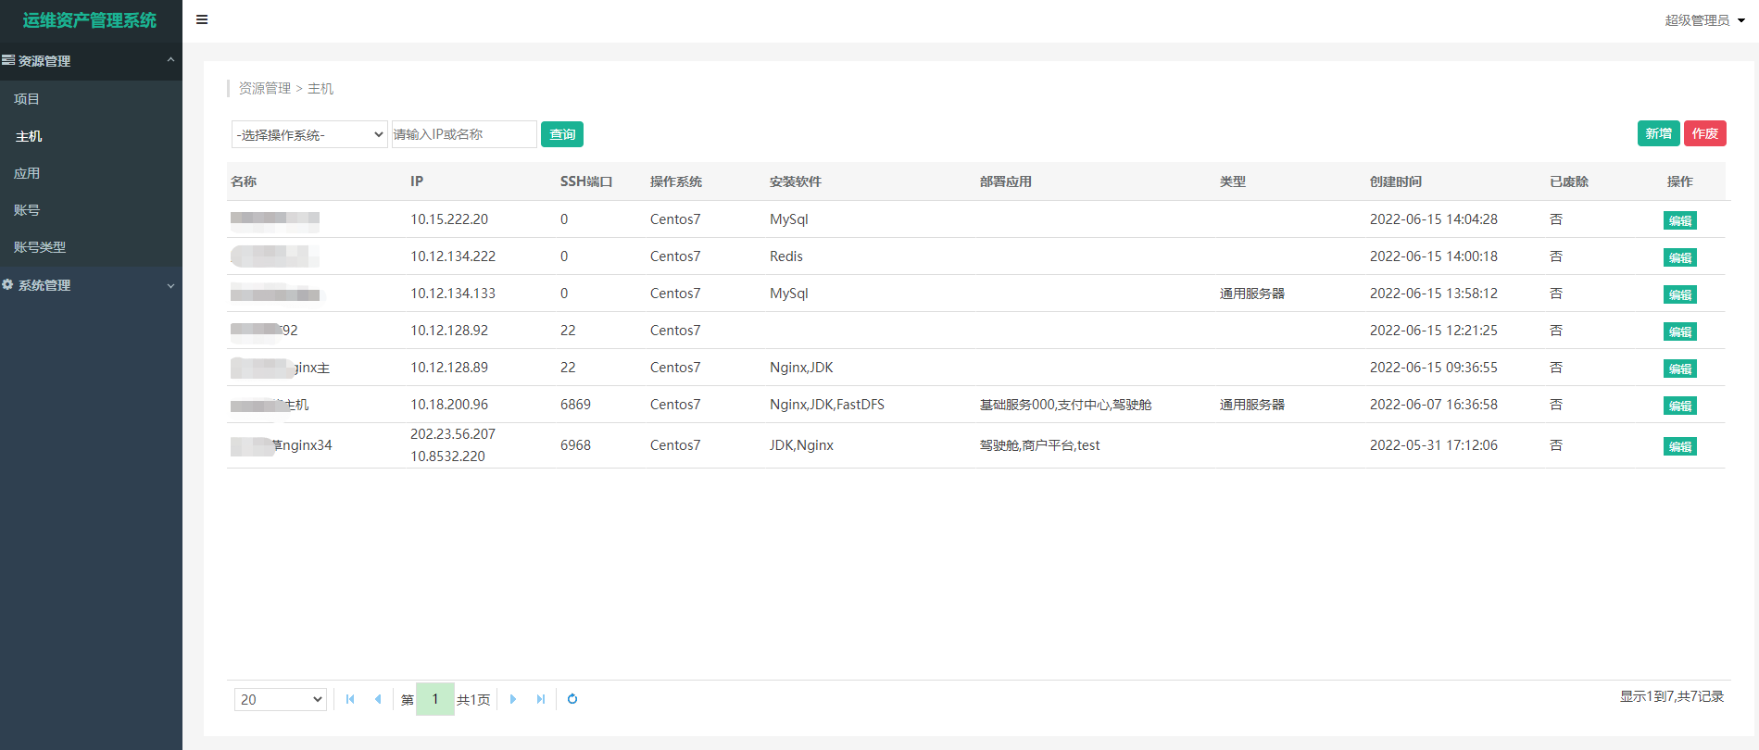The height and width of the screenshot is (750, 1759).
Task: Open the 选择操作系统 dropdown
Action: pyautogui.click(x=309, y=134)
